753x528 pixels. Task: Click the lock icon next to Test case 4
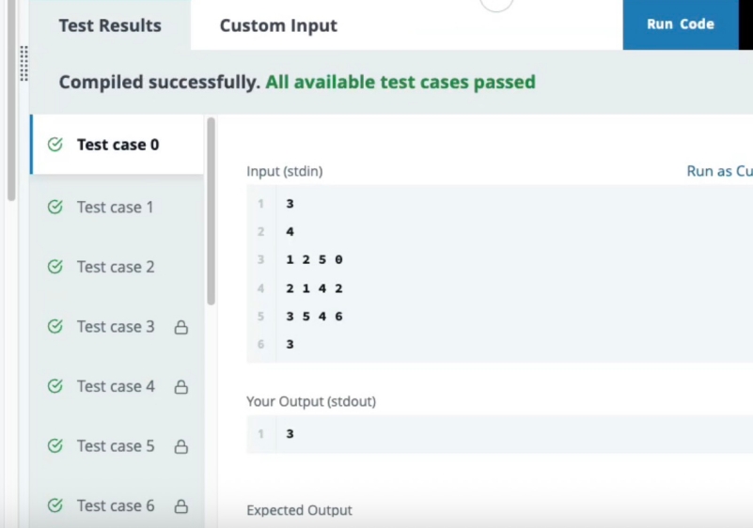pyautogui.click(x=181, y=386)
